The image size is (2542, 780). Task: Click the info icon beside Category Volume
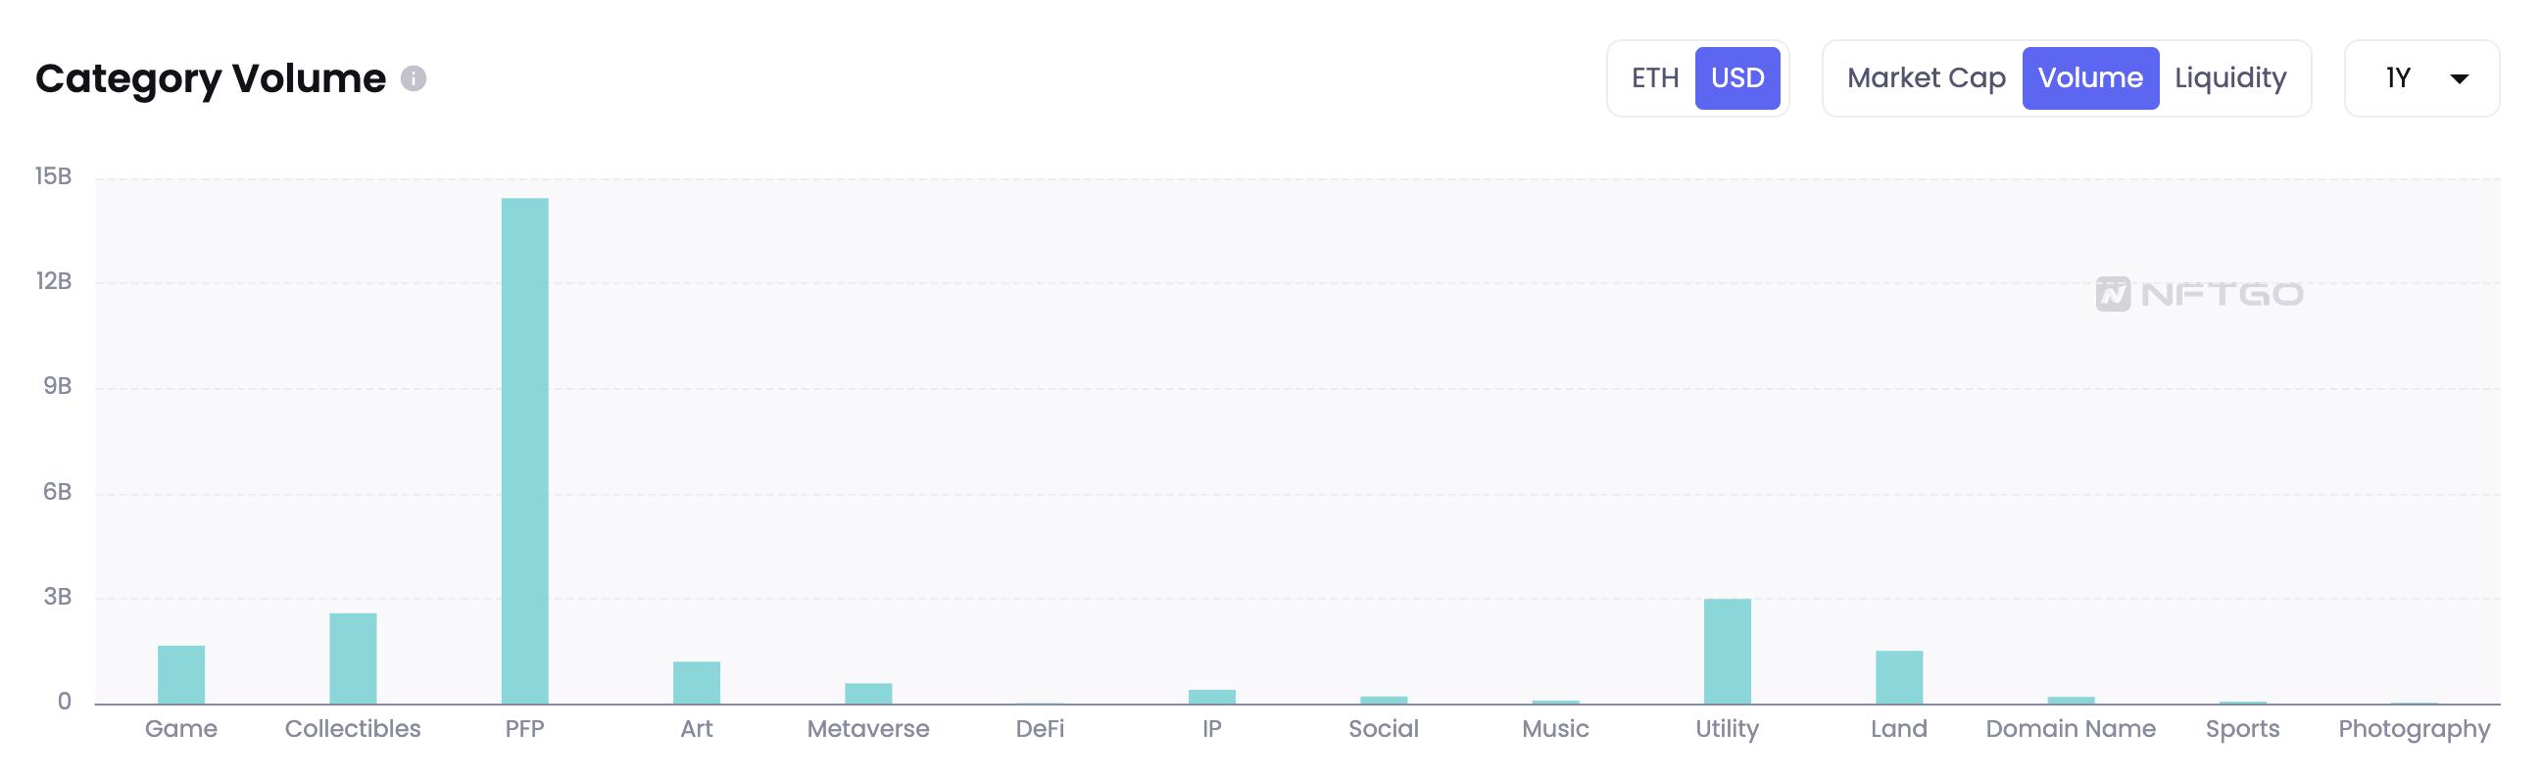tap(414, 78)
